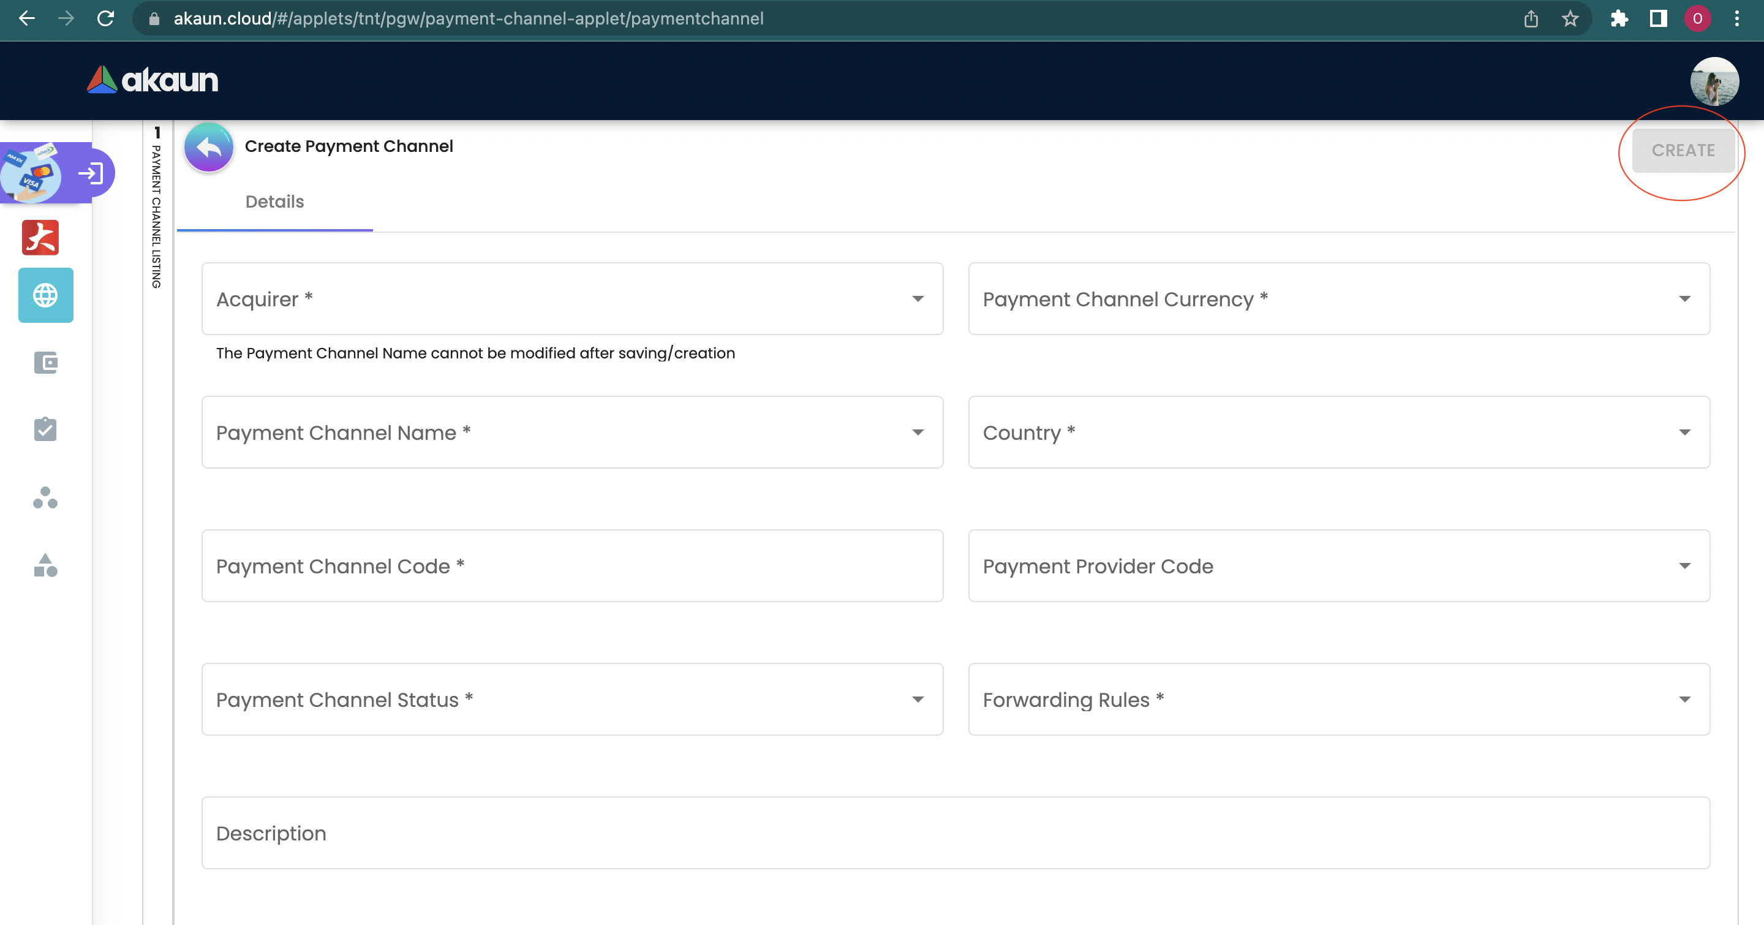Click the red running figure sidebar icon
The width and height of the screenshot is (1764, 925).
point(40,238)
